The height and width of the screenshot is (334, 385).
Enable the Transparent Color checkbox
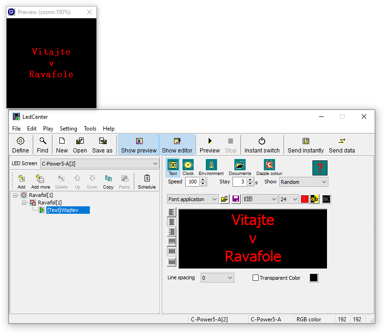click(255, 278)
